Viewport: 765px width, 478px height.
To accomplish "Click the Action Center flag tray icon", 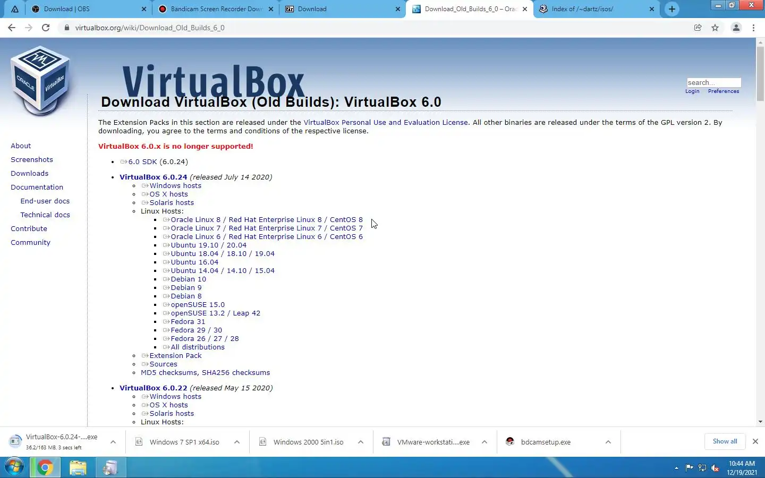I will pos(690,468).
